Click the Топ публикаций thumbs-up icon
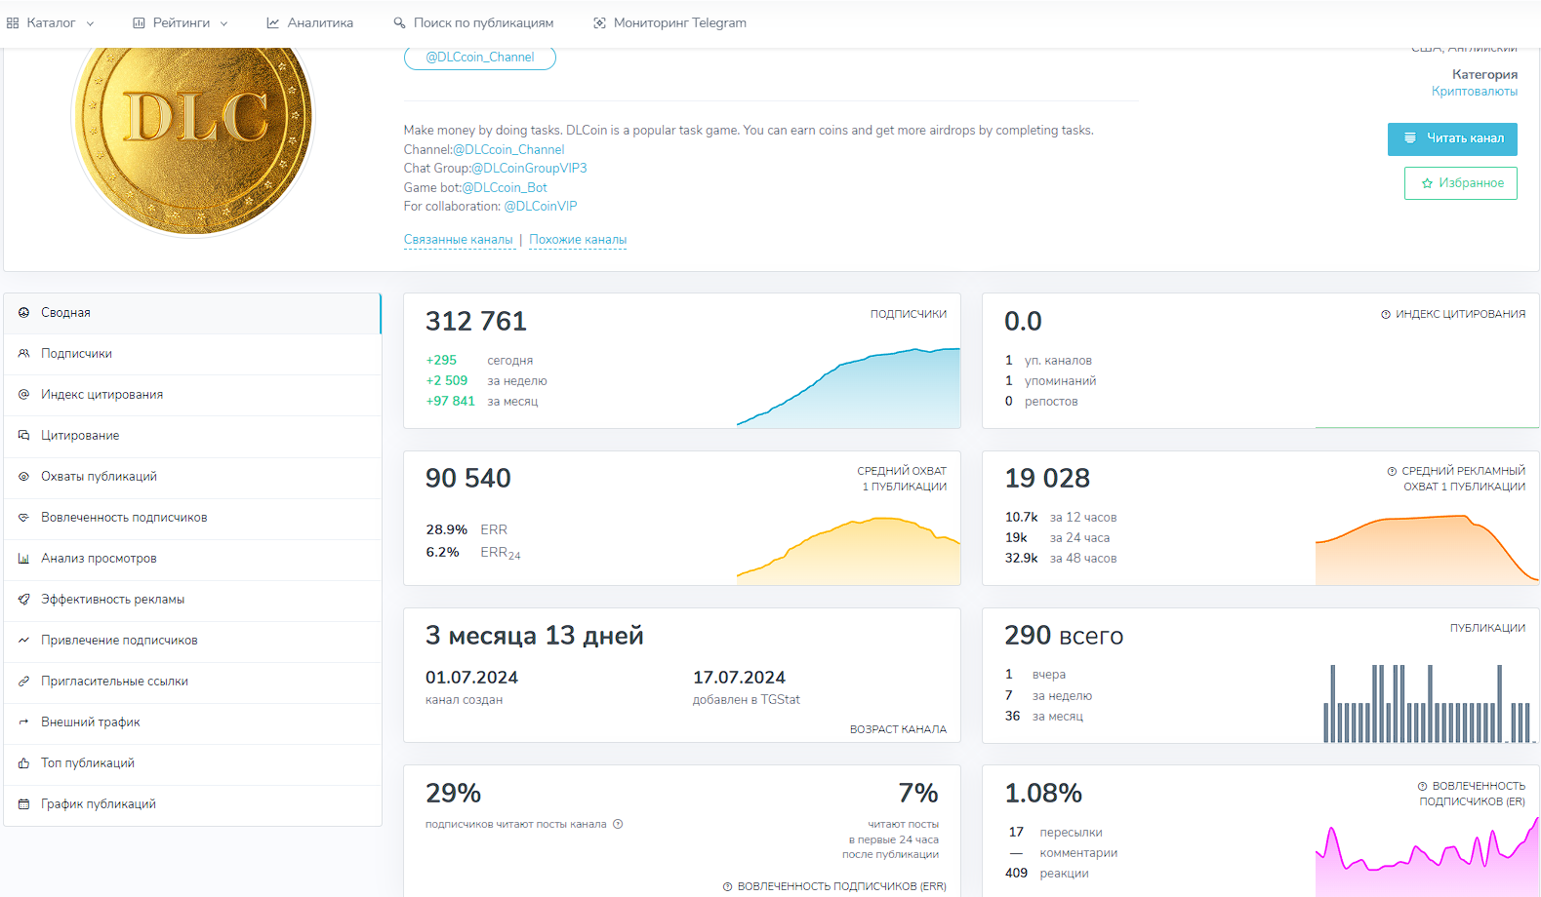The width and height of the screenshot is (1541, 897). pyautogui.click(x=23, y=763)
